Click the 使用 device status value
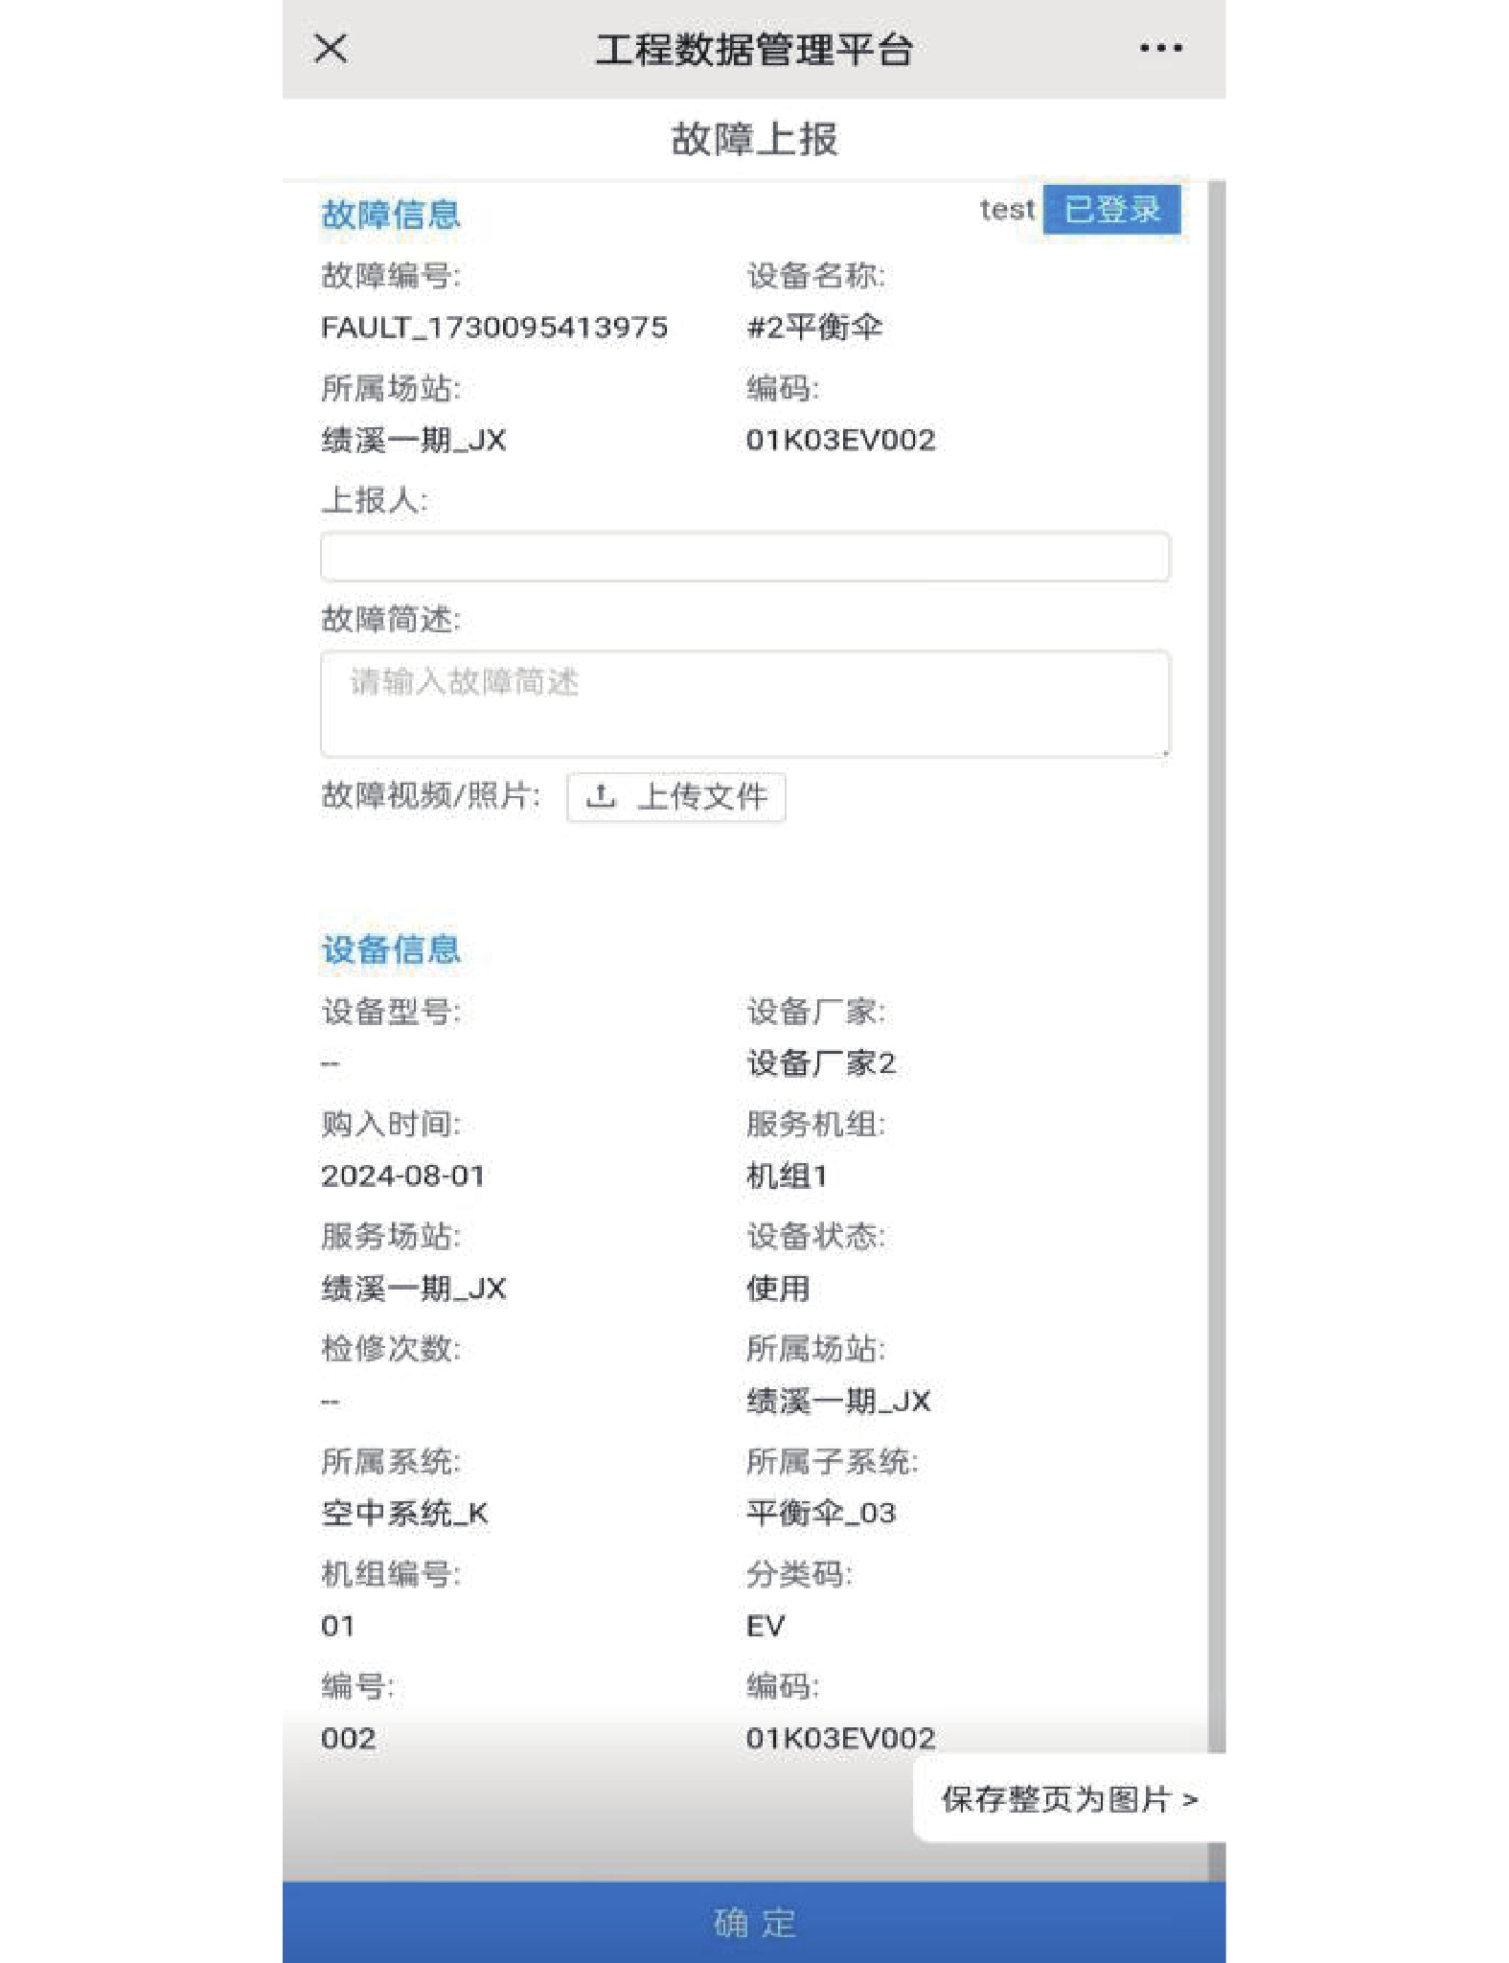This screenshot has width=1509, height=1963. coord(778,1289)
